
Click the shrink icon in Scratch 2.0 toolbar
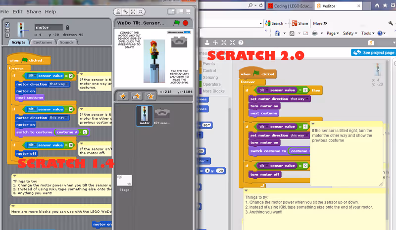(232, 43)
